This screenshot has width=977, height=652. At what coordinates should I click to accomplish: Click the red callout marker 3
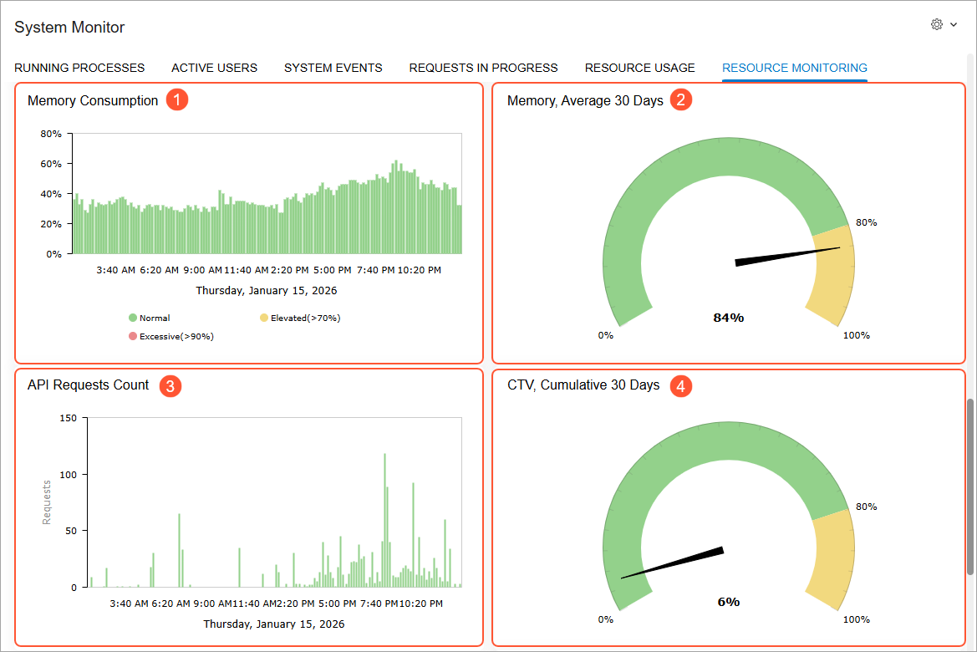click(x=170, y=386)
